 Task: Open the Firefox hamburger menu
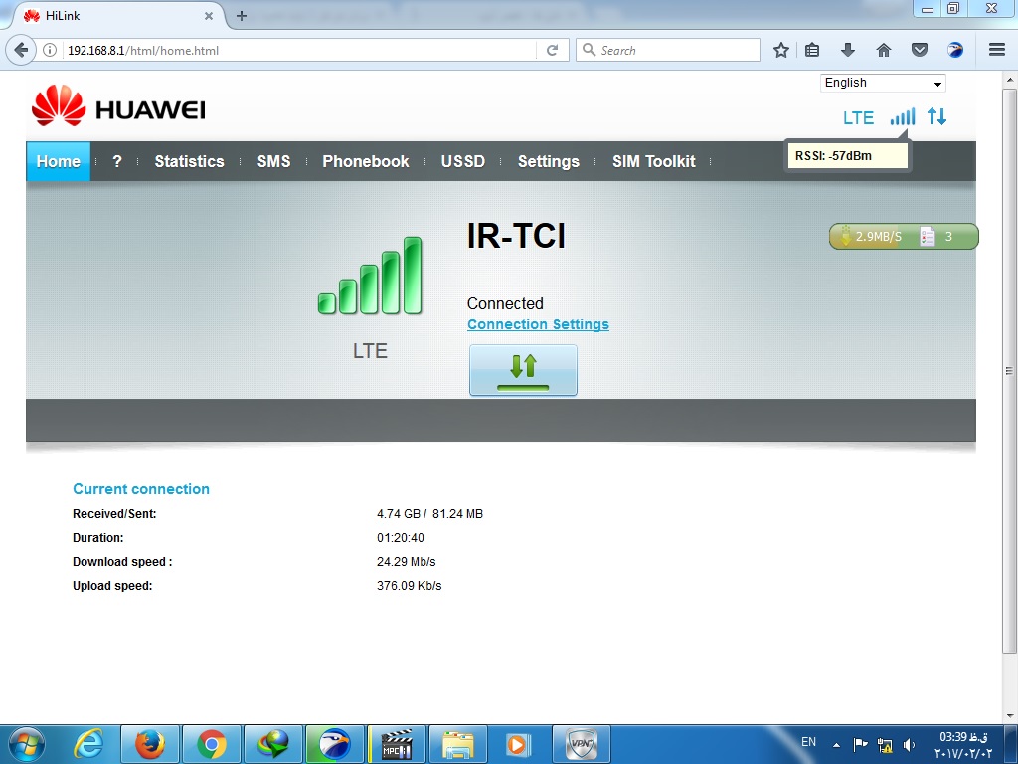click(997, 50)
